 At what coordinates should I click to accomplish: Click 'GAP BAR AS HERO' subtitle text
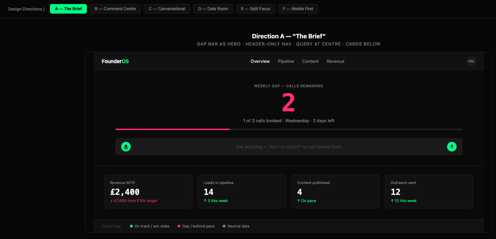[x=219, y=44]
